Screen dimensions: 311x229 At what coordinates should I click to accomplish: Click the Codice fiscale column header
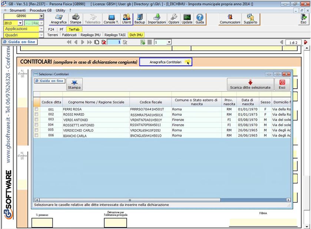(x=151, y=102)
